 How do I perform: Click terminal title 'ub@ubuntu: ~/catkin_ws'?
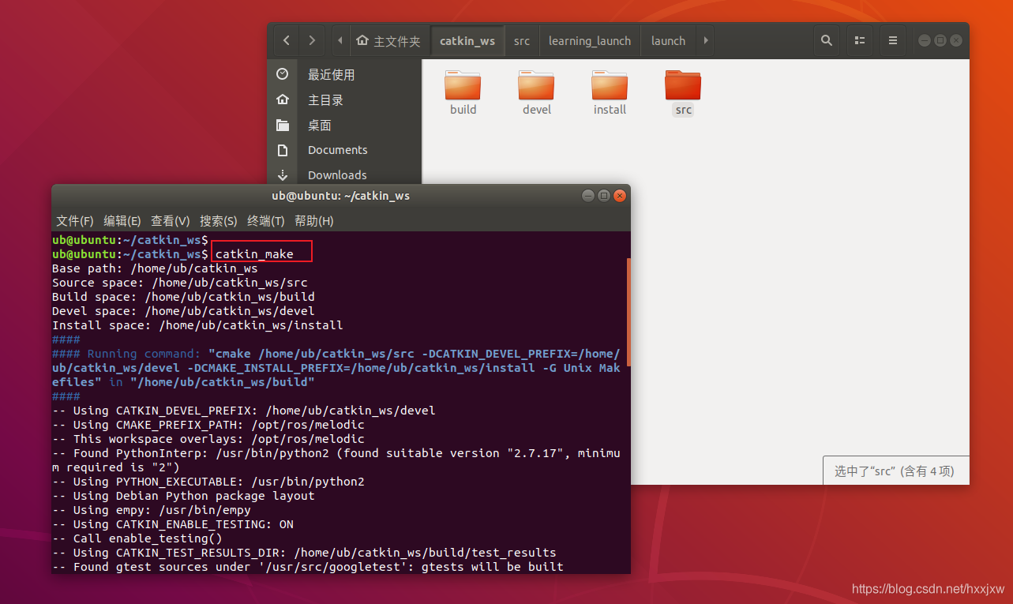pyautogui.click(x=341, y=196)
